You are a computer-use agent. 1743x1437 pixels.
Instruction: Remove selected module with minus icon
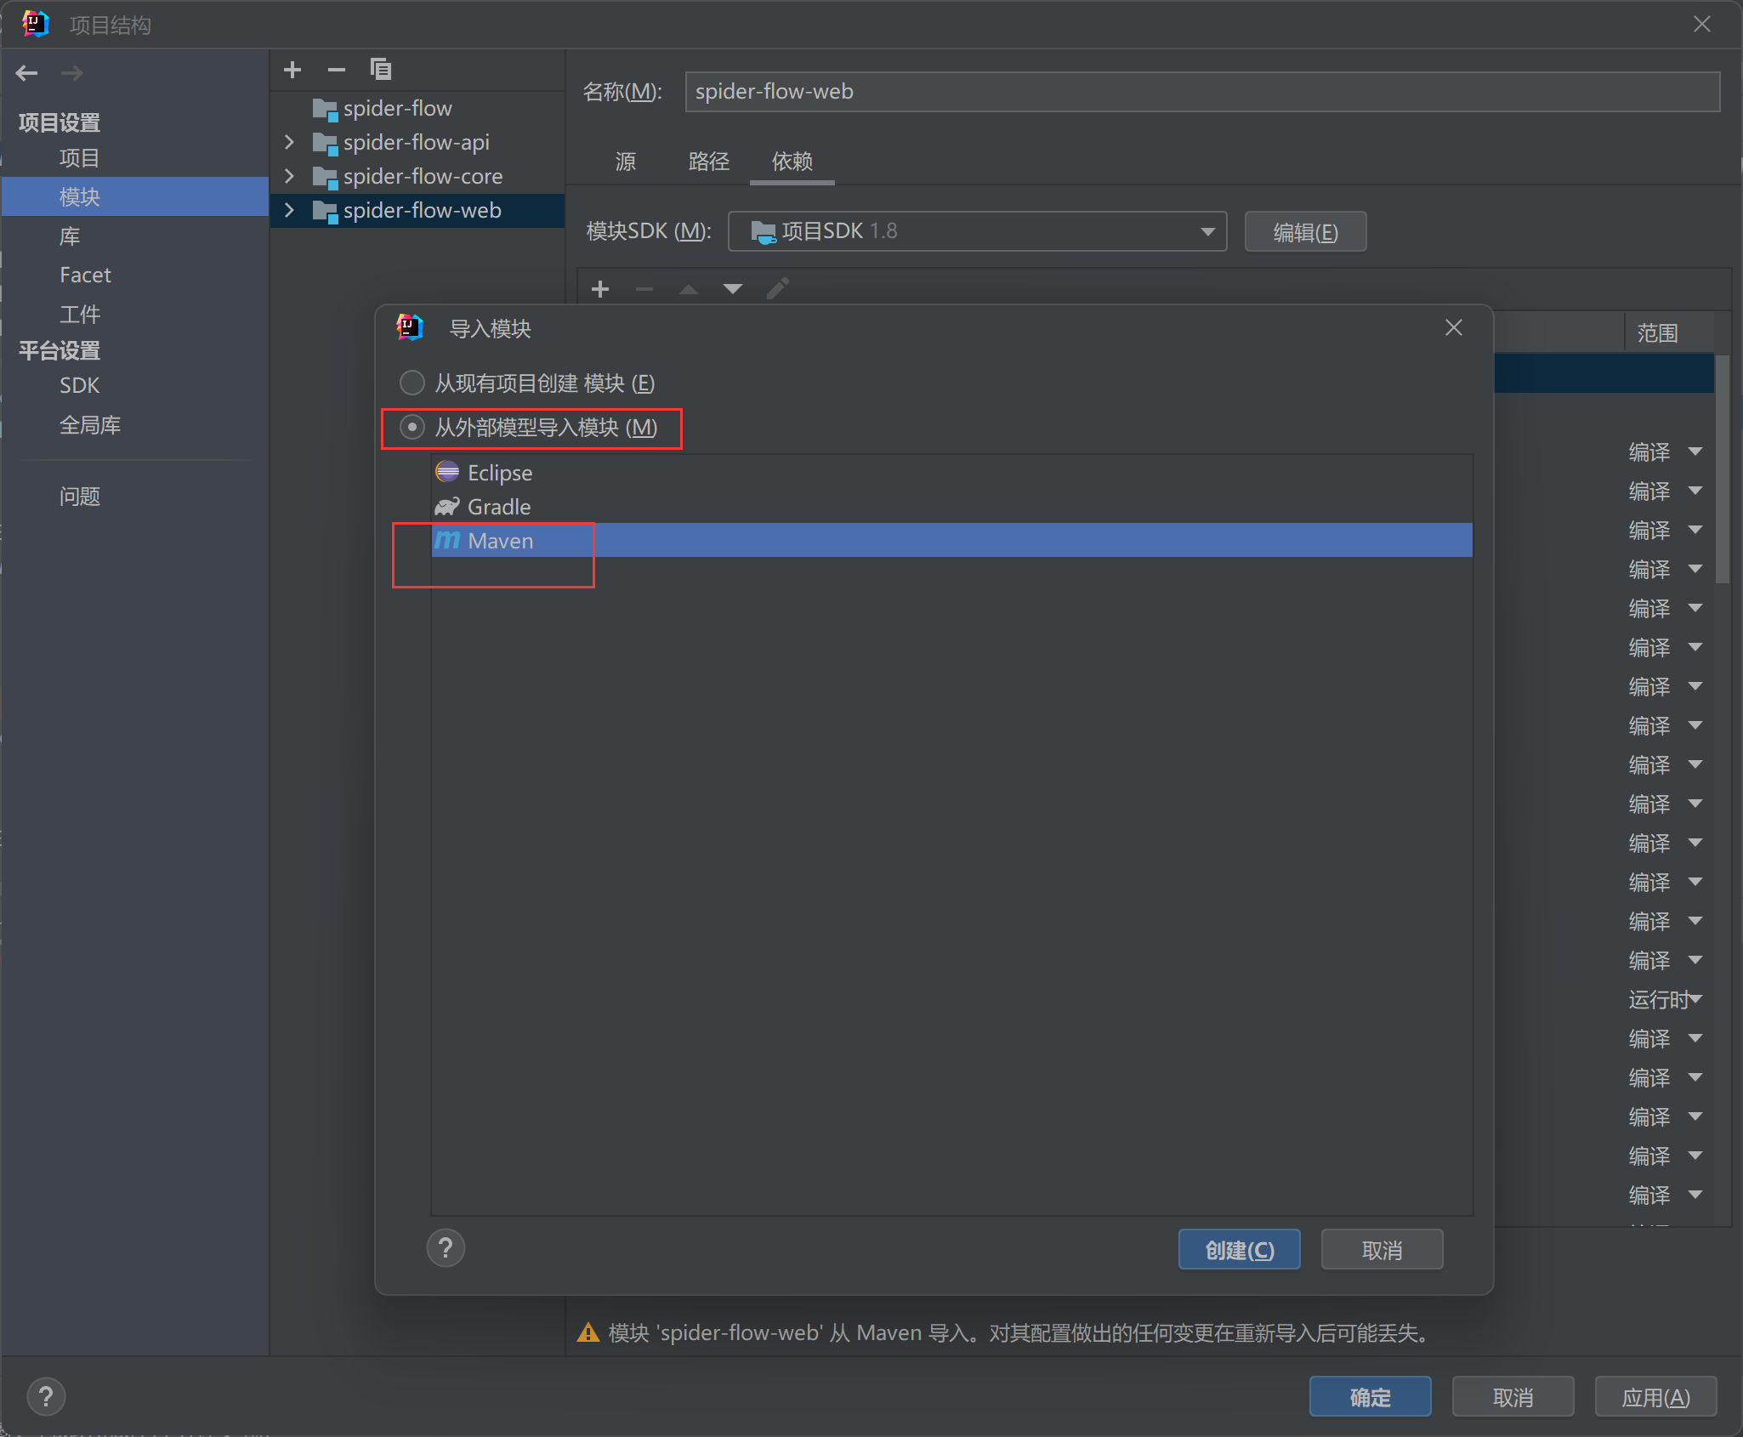[337, 70]
